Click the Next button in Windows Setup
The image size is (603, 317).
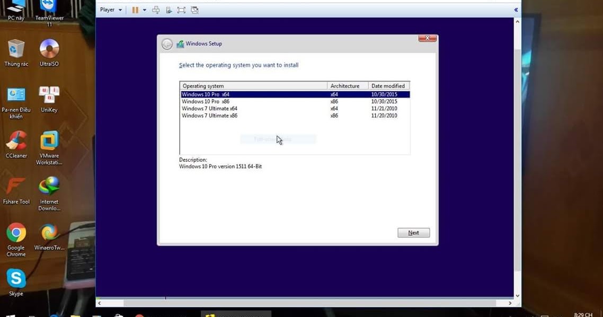[x=413, y=233]
